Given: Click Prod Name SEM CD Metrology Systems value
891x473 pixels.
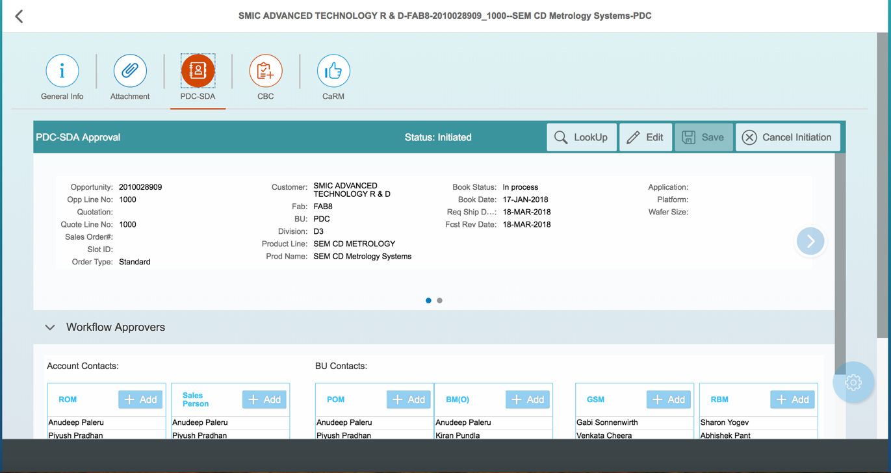Looking at the screenshot, I should tap(363, 256).
